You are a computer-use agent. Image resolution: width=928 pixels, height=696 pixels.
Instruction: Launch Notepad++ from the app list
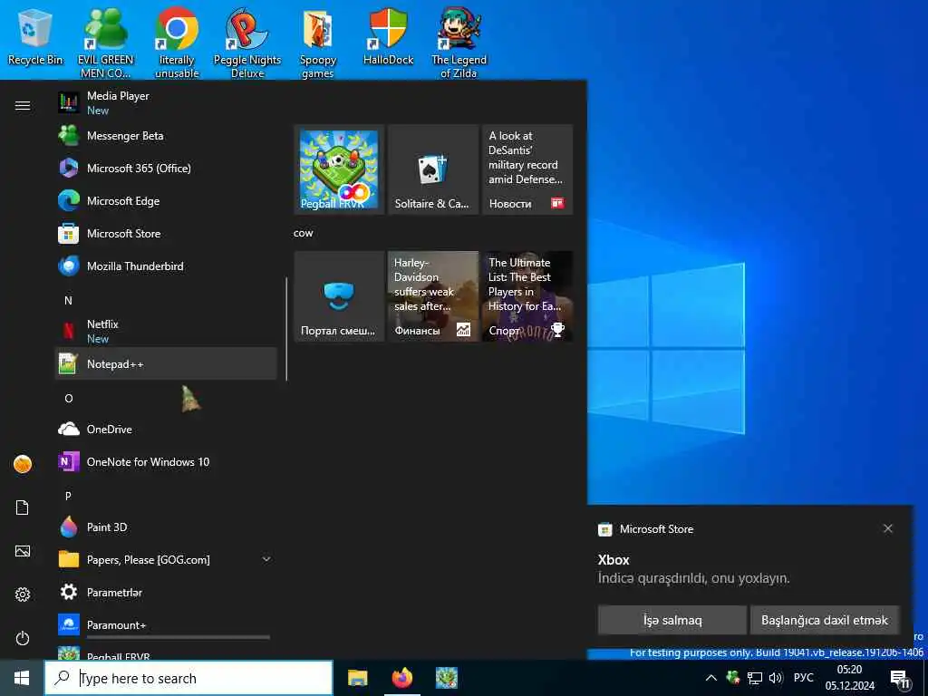pyautogui.click(x=166, y=363)
